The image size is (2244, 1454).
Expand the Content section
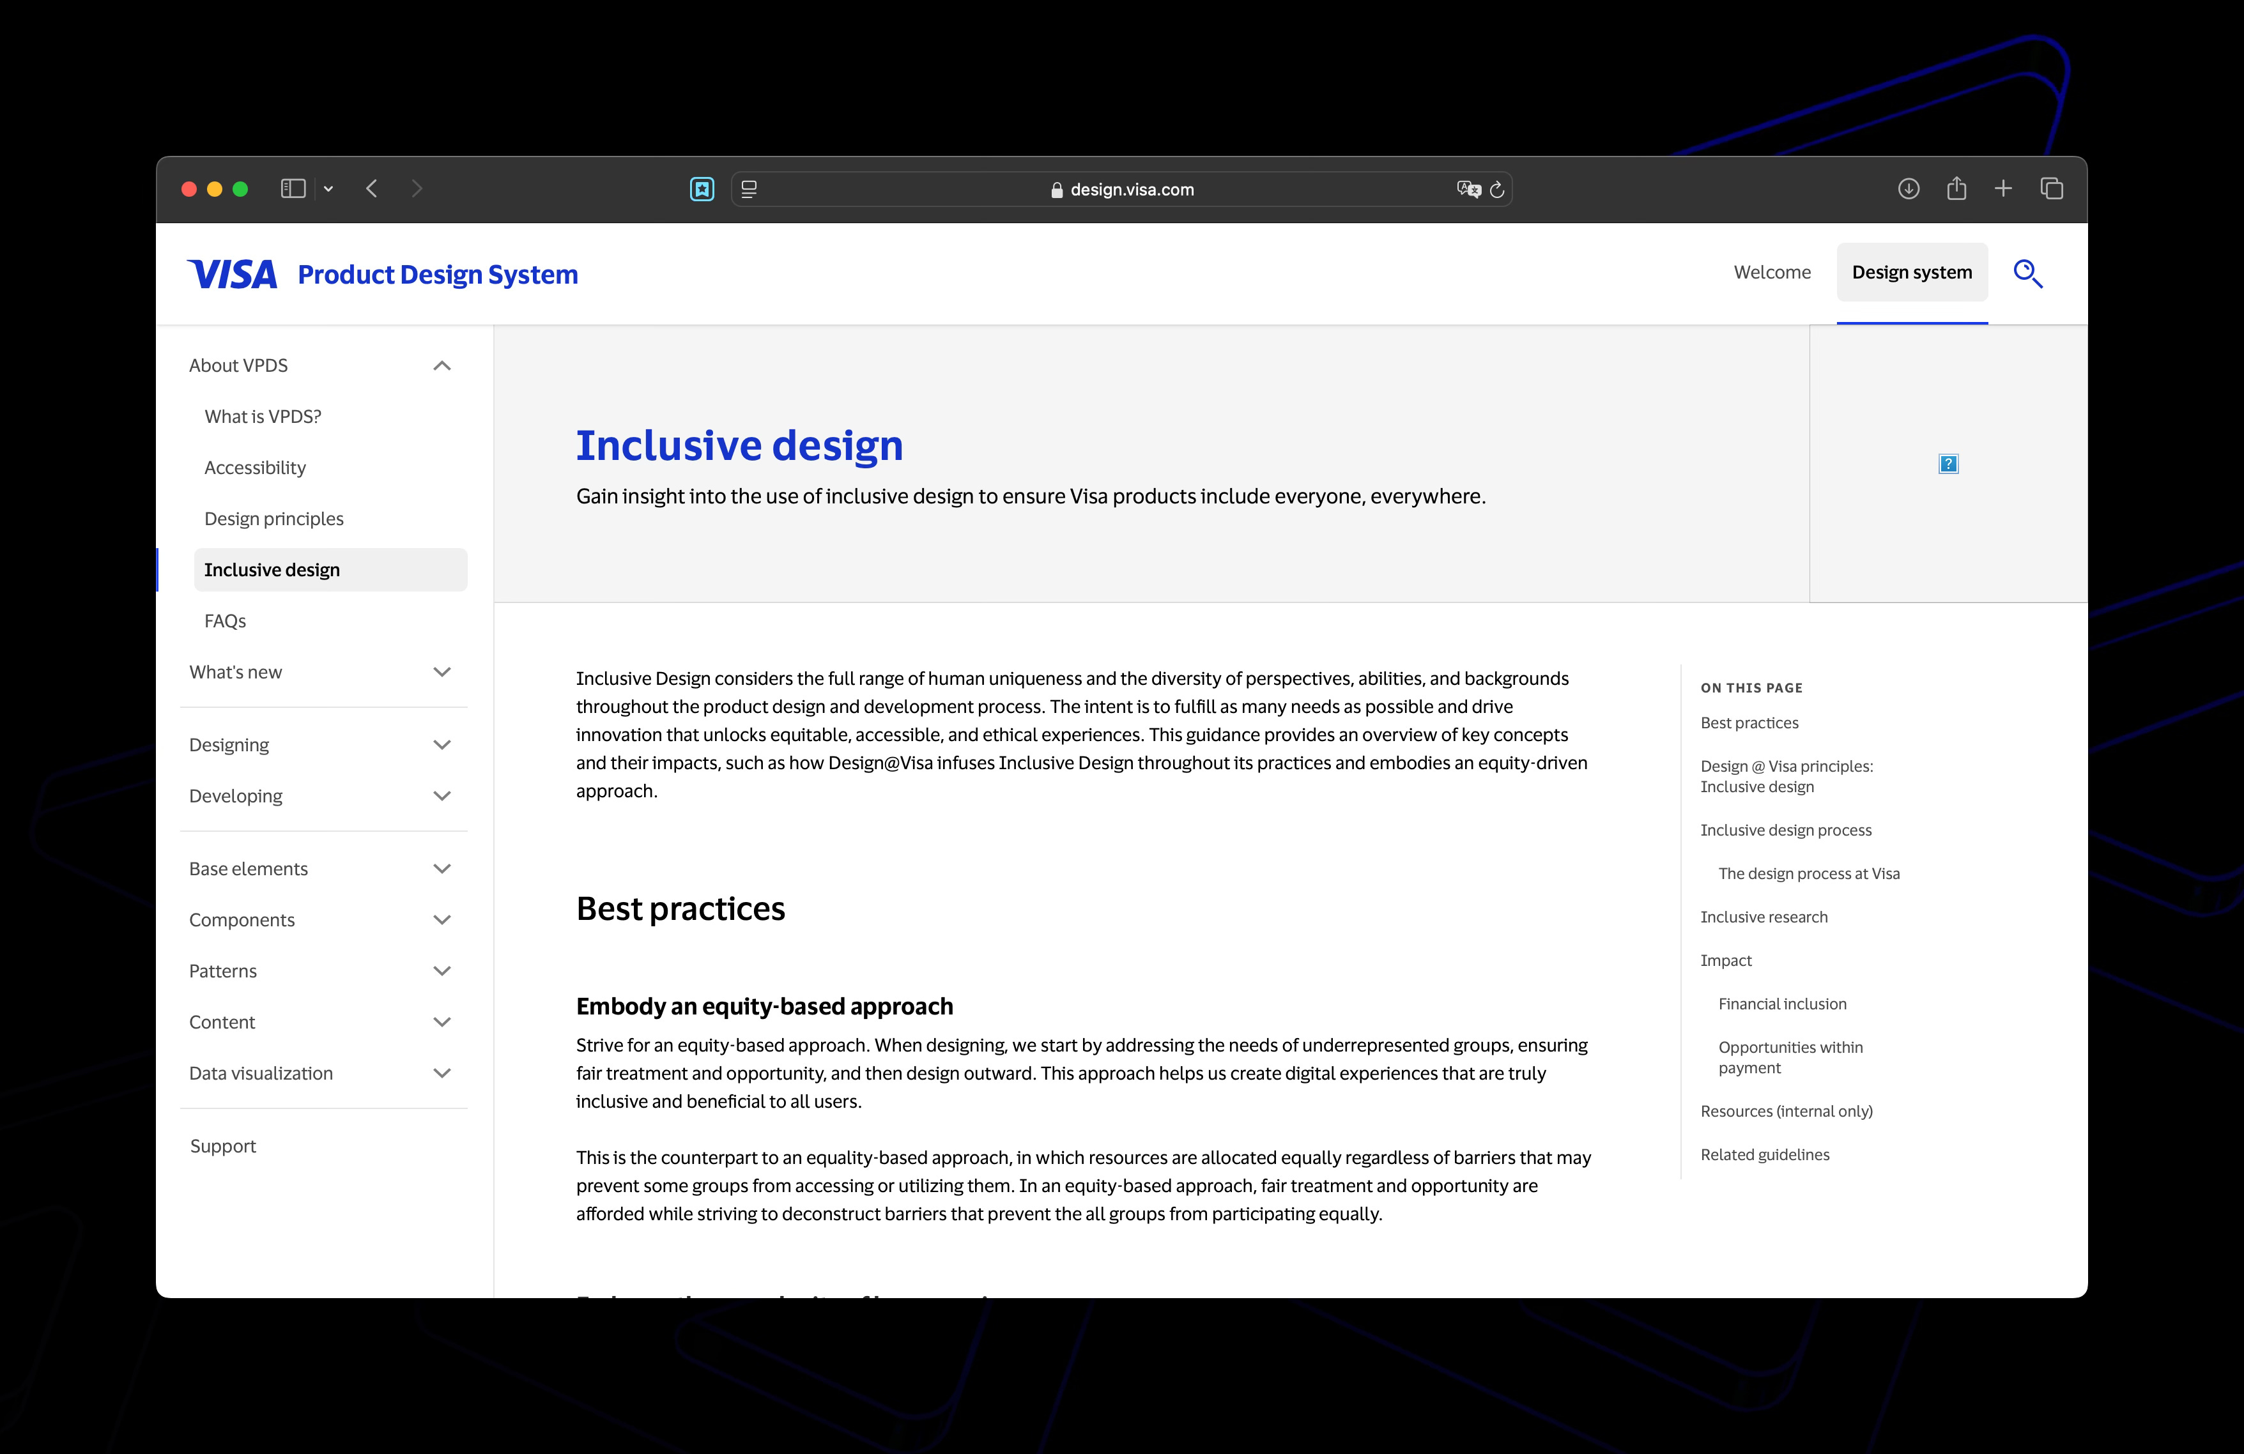tap(319, 1022)
